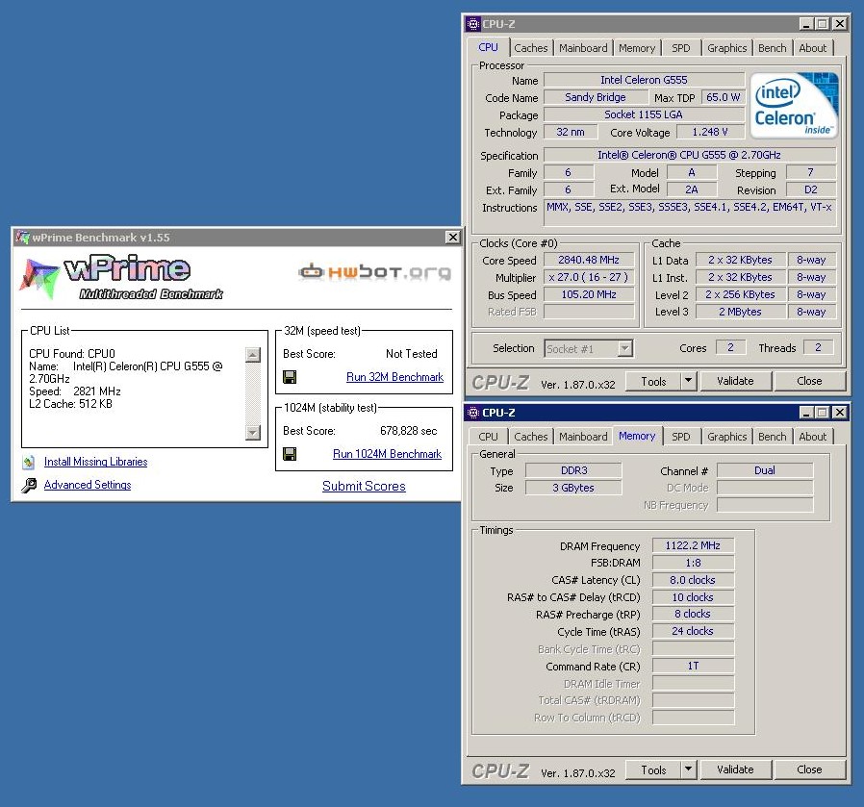
Task: Click the wPrime logo graphic
Action: (x=122, y=278)
